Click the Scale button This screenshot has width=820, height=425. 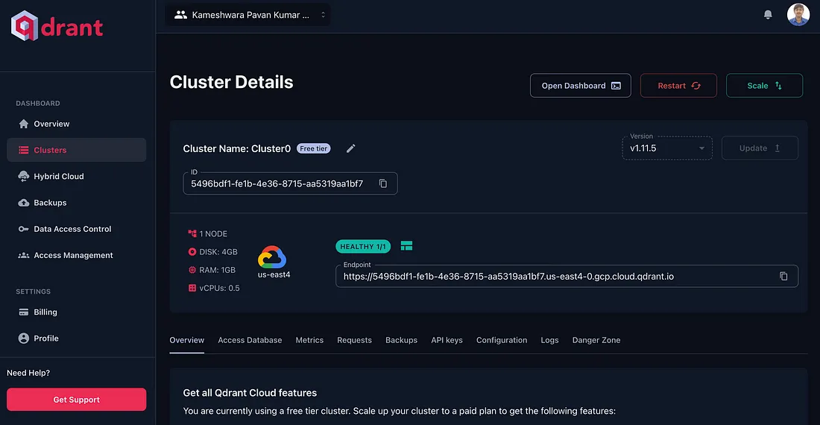coord(764,85)
